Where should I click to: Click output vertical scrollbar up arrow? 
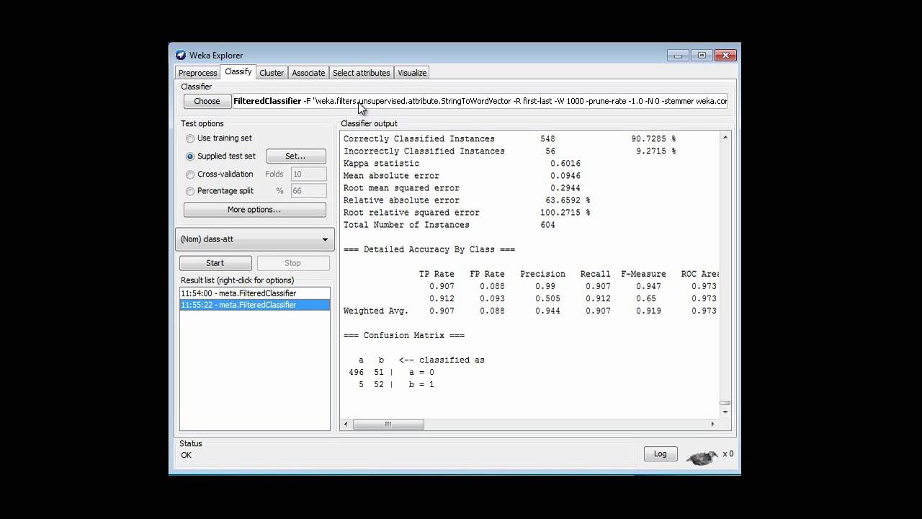pyautogui.click(x=725, y=137)
